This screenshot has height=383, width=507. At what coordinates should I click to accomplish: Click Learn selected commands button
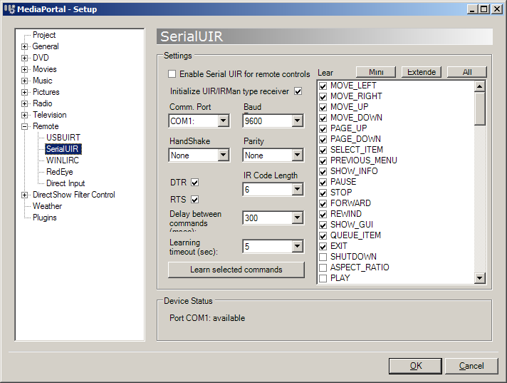pos(236,270)
